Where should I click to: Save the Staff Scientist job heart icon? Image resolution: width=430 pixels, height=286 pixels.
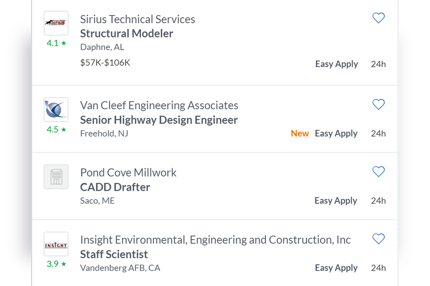(378, 239)
